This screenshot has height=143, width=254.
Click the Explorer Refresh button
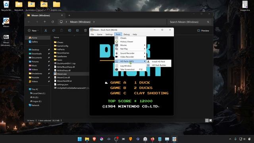(53, 22)
